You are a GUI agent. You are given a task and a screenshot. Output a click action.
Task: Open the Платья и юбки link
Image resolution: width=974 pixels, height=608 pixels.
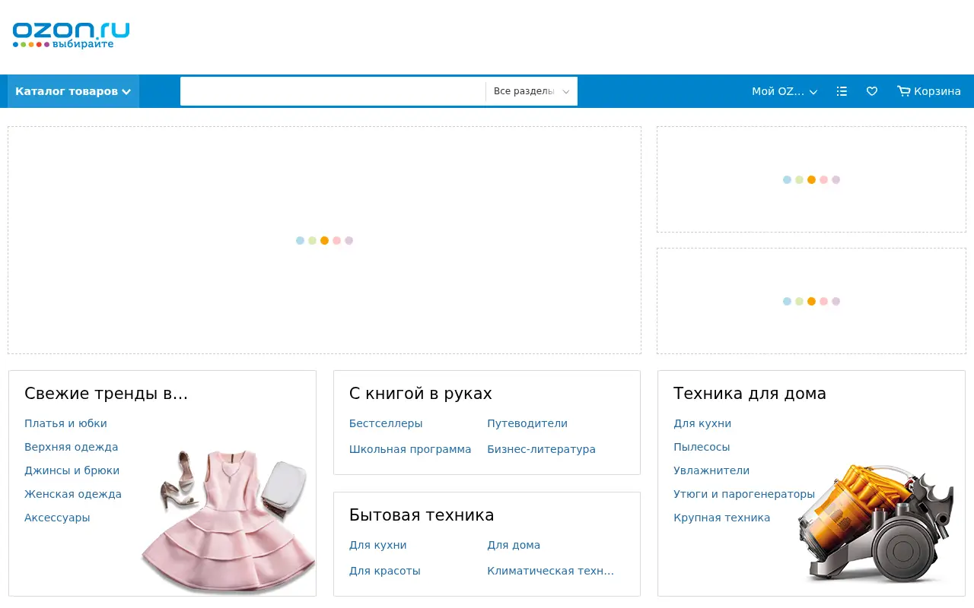65,423
